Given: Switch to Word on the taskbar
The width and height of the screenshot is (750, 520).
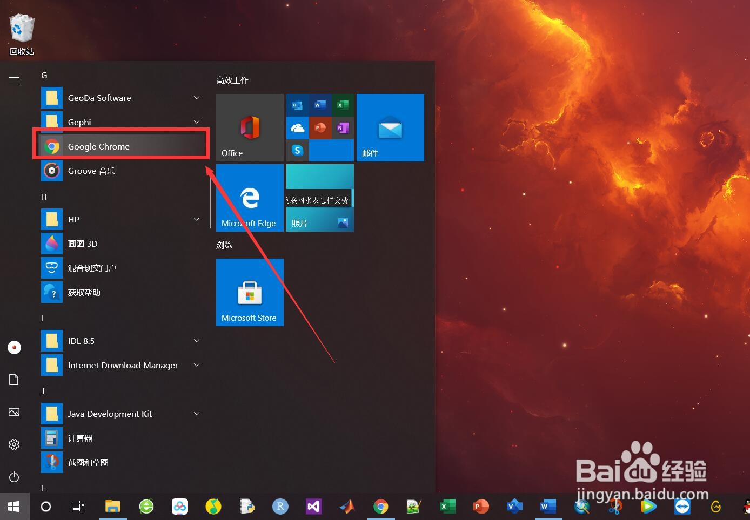Looking at the screenshot, I should pyautogui.click(x=548, y=507).
